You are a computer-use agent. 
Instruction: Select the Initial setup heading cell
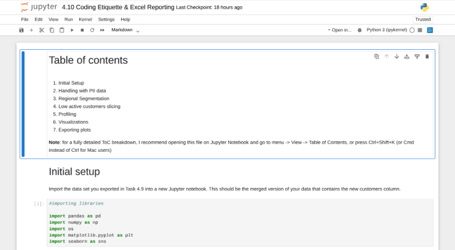(74, 172)
